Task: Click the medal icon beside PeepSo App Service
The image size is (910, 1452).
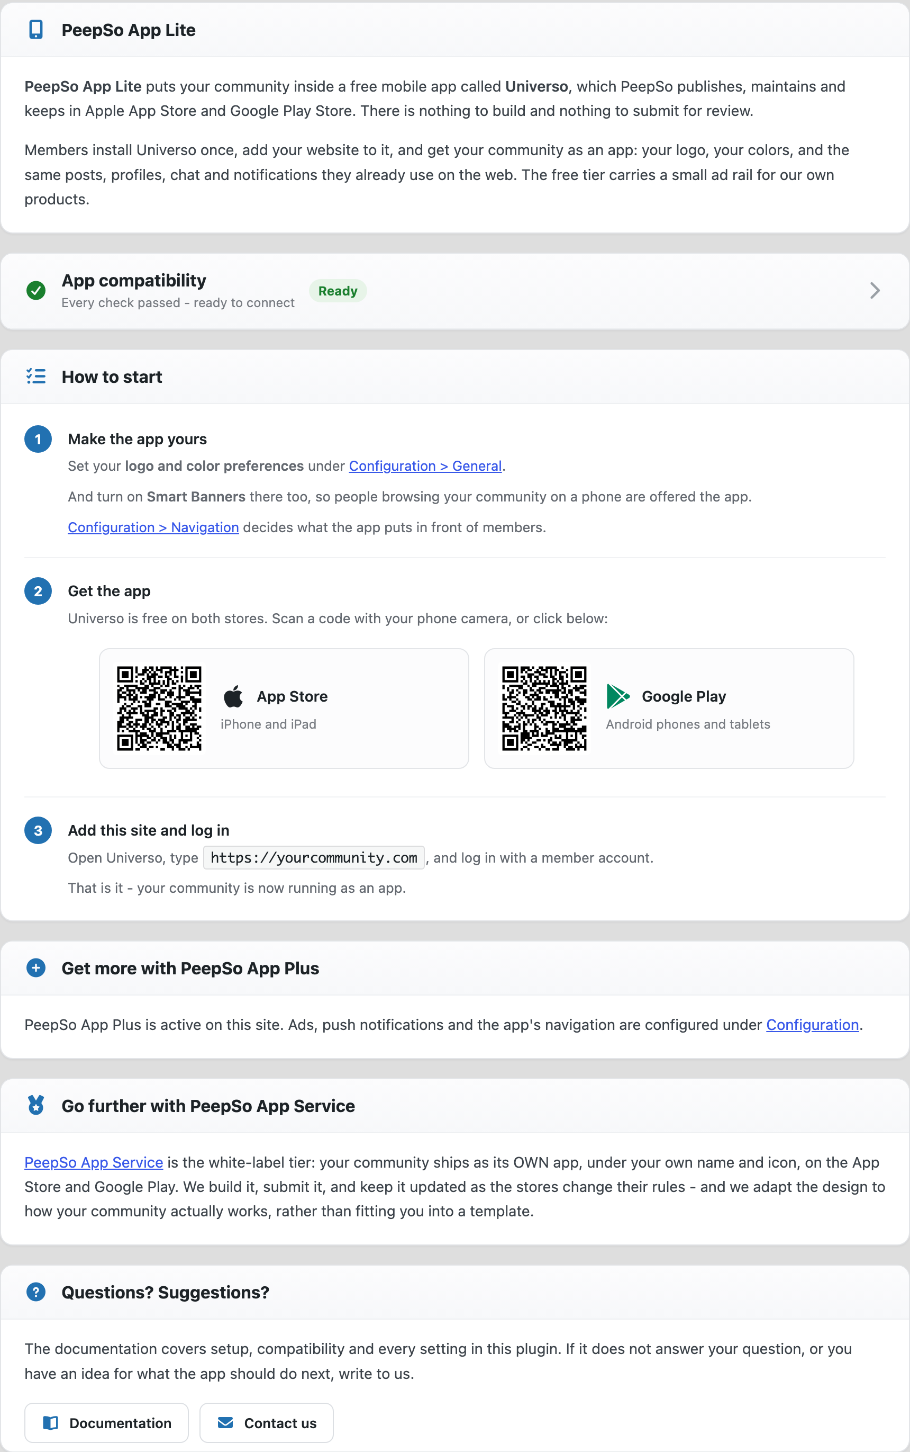Action: (36, 1105)
